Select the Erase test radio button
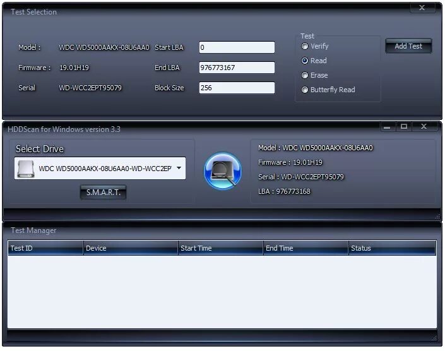The width and height of the screenshot is (445, 351). tap(304, 75)
